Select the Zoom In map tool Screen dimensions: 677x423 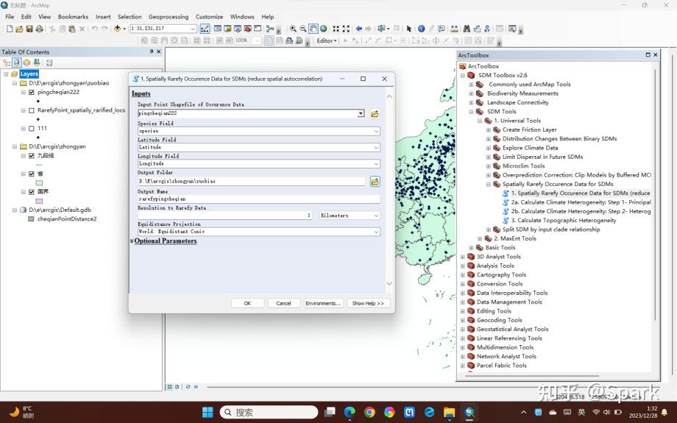[293, 29]
